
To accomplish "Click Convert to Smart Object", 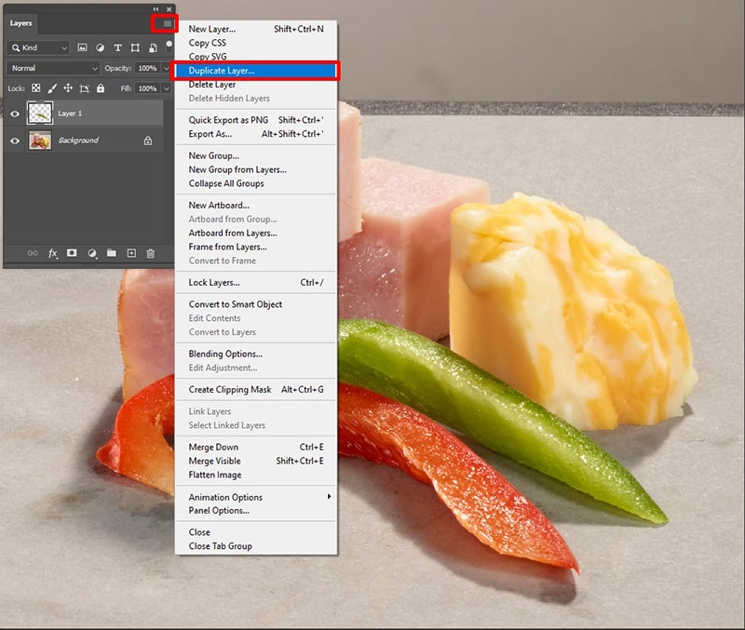I will tap(235, 303).
